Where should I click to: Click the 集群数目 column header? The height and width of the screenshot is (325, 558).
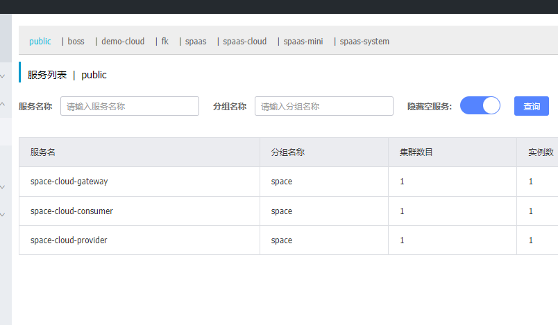pos(416,152)
